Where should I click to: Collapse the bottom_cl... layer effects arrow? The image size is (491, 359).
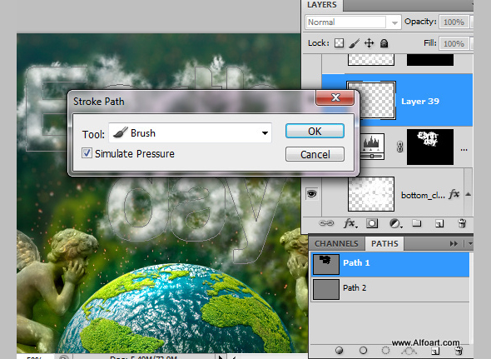pos(469,194)
